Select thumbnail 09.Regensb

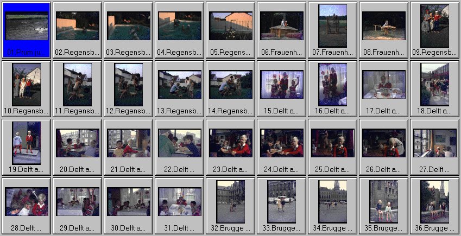click(435, 26)
